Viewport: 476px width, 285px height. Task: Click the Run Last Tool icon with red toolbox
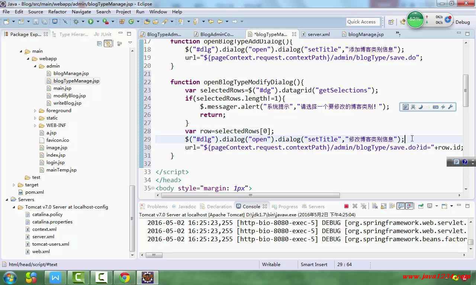click(105, 22)
